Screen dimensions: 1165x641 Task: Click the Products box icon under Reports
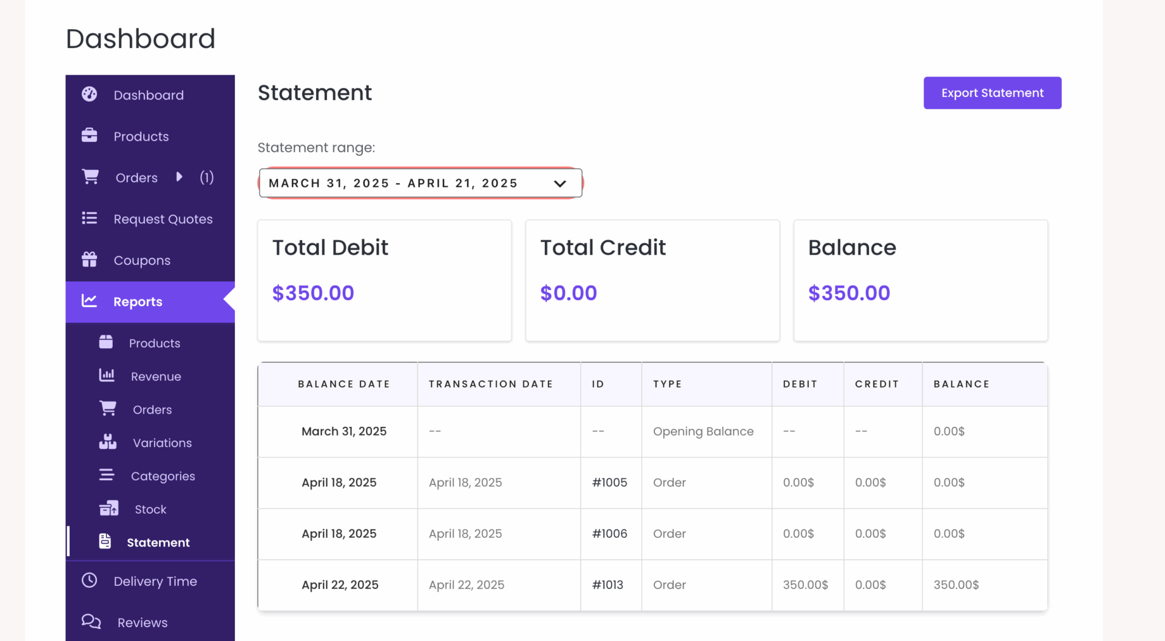106,342
